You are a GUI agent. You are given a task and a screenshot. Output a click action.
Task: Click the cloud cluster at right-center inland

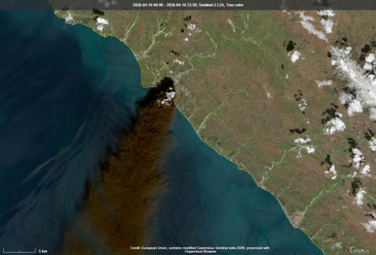click(334, 124)
